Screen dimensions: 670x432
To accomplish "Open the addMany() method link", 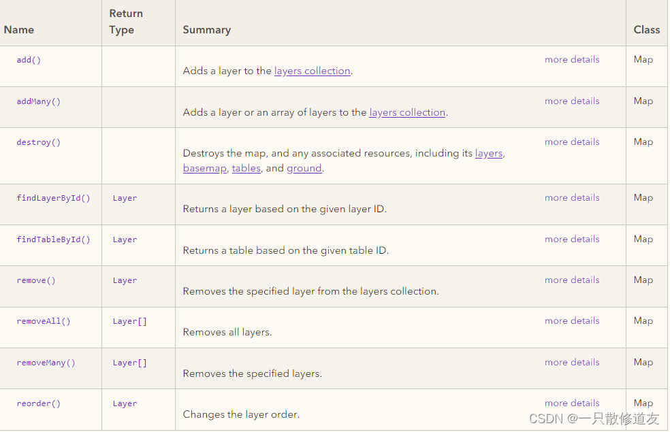I will click(38, 101).
